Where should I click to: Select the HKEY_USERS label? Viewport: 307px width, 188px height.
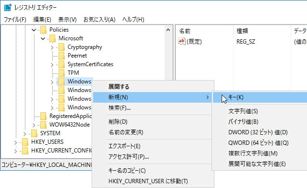(47, 142)
